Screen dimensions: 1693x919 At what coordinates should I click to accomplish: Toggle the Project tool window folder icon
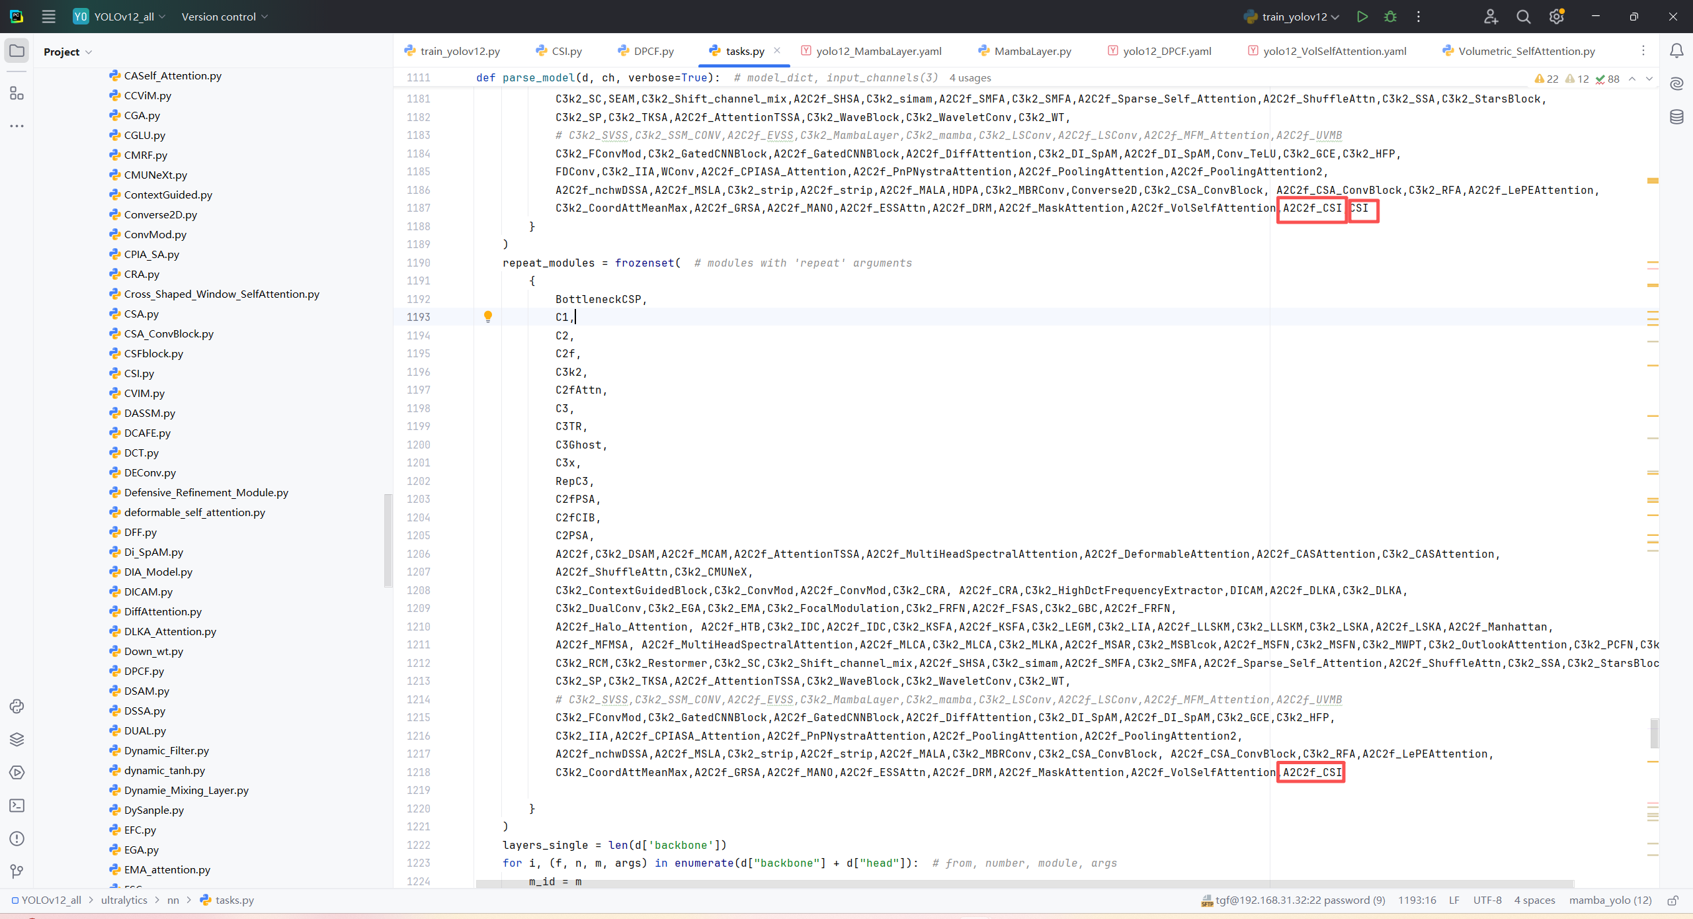[17, 51]
